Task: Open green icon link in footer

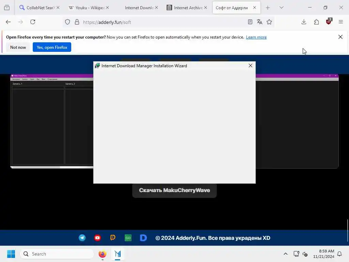Action: tap(128, 238)
